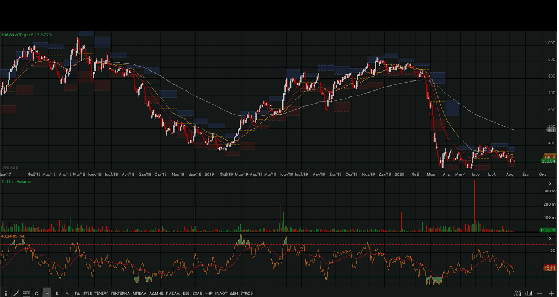The width and height of the screenshot is (559, 297).
Task: Select the active H timeframe button
Action: [47, 293]
